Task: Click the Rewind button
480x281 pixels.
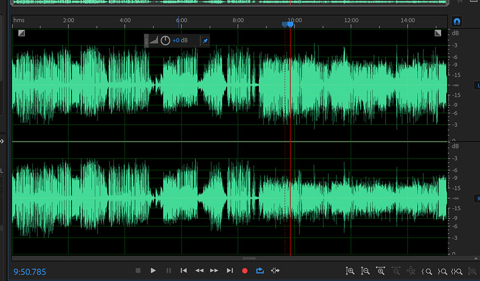Action: (x=199, y=270)
